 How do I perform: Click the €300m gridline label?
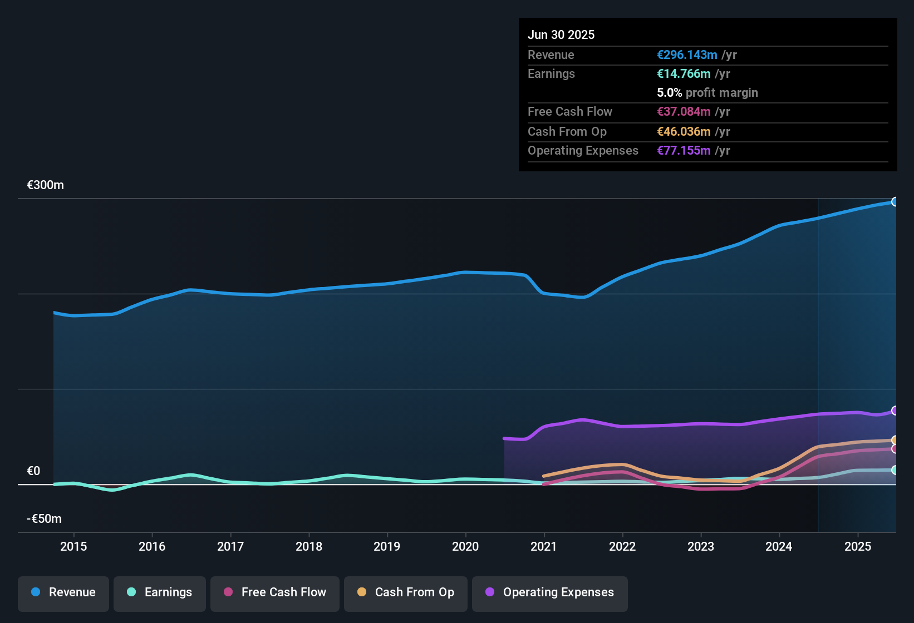45,185
